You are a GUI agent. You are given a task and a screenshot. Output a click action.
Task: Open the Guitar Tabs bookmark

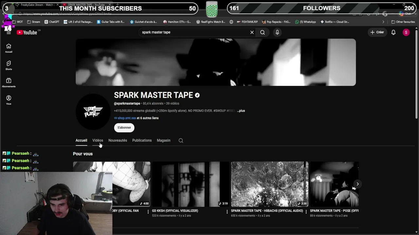point(111,22)
